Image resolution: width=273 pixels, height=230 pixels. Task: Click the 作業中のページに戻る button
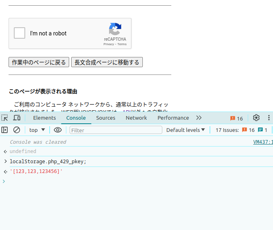(39, 62)
